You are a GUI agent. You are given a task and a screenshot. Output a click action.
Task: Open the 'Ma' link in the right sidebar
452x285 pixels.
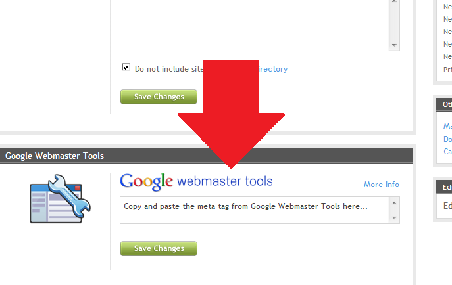[x=447, y=125]
